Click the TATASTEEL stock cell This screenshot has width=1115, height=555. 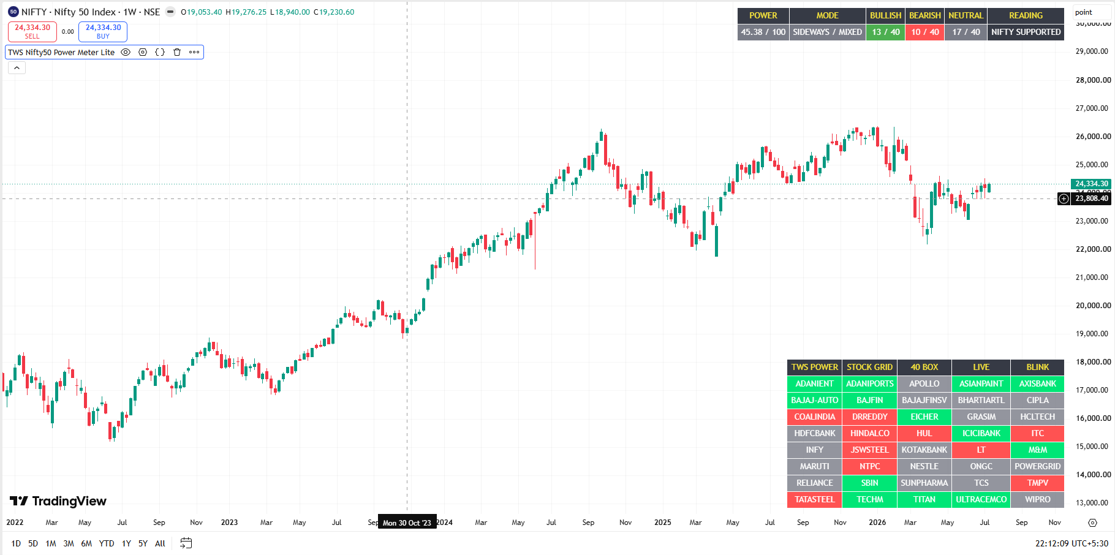tap(815, 499)
